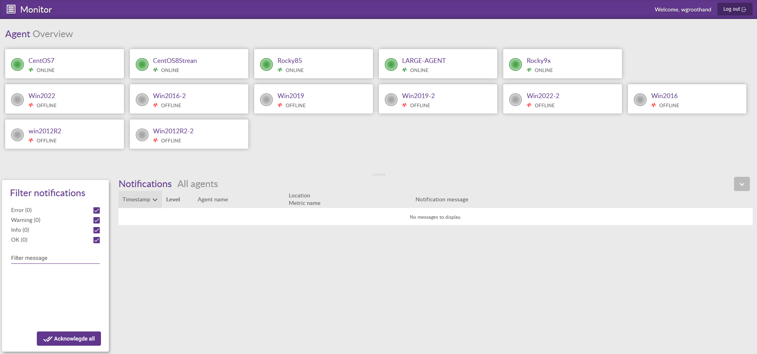Click the Level column header
This screenshot has height=354, width=757.
click(173, 200)
